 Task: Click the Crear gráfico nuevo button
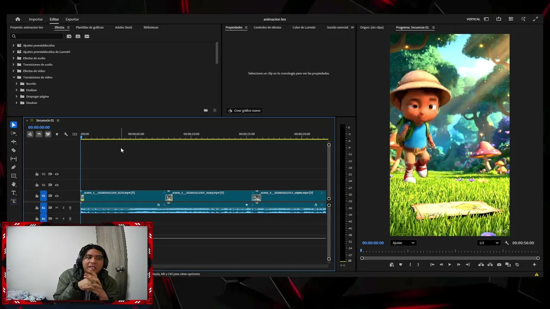(244, 111)
